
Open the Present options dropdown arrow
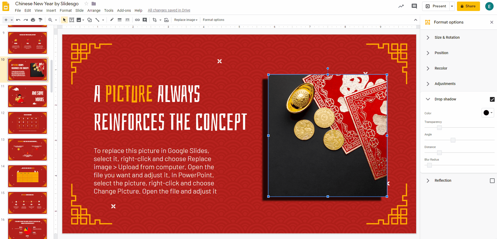click(452, 6)
